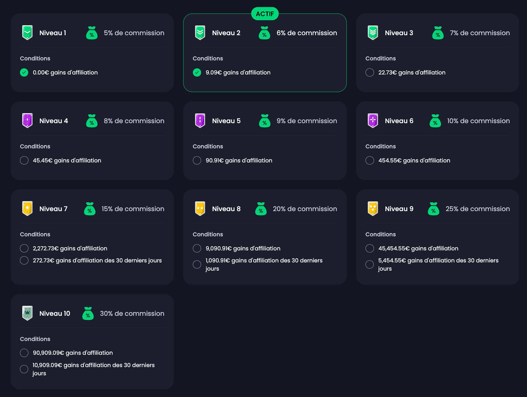
Task: Click the '20% de commission' text
Action: point(305,209)
